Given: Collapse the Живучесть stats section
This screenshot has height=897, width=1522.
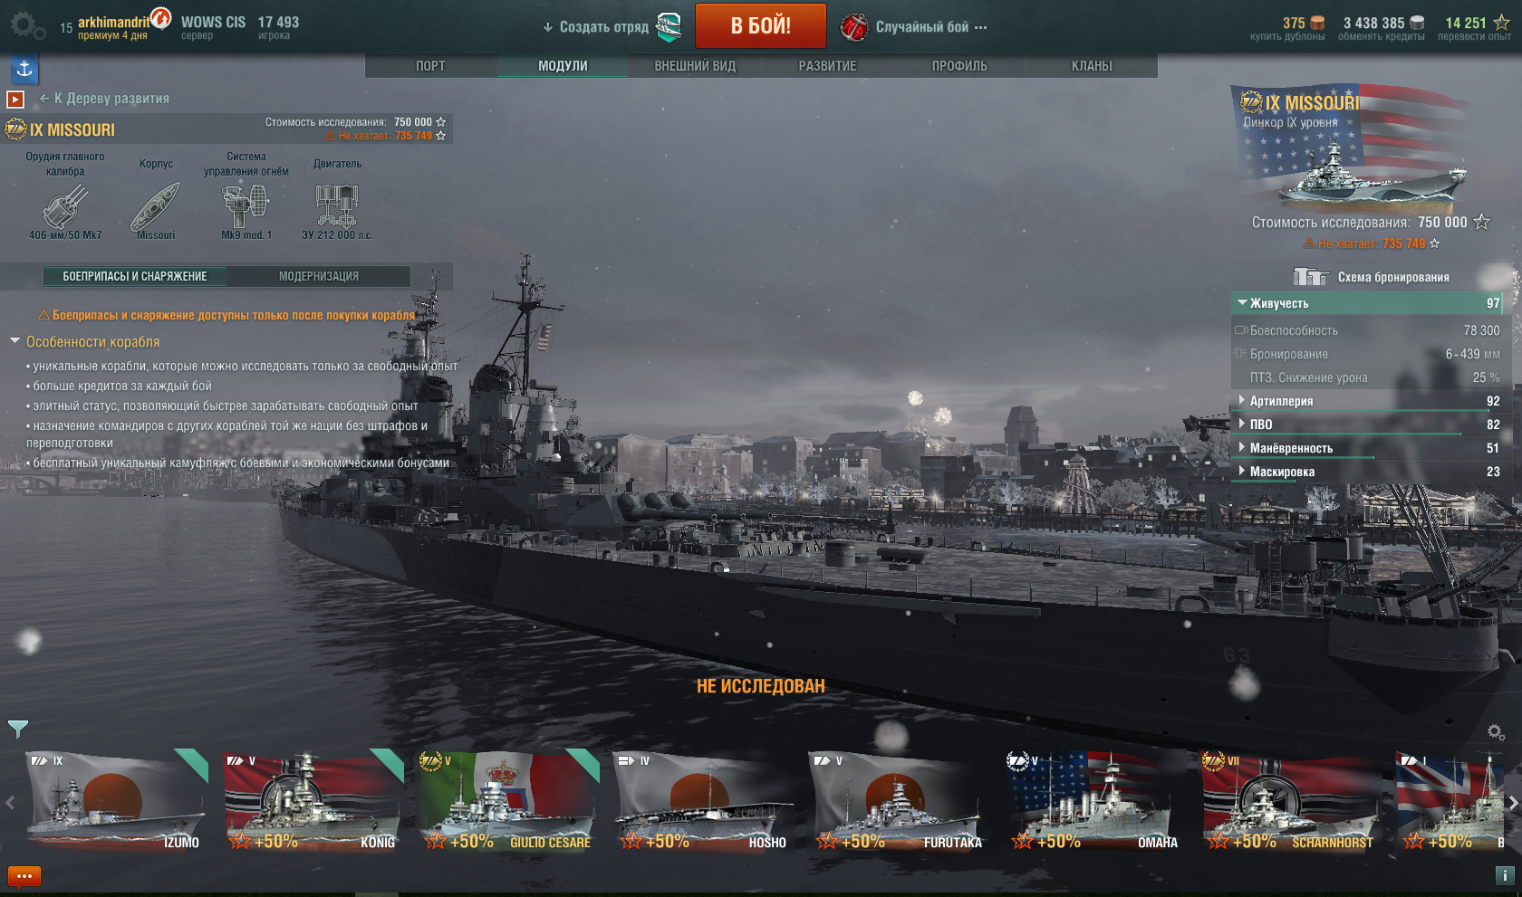Looking at the screenshot, I should (1367, 303).
